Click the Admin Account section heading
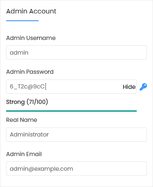This screenshot has height=187, width=153. coord(31,11)
